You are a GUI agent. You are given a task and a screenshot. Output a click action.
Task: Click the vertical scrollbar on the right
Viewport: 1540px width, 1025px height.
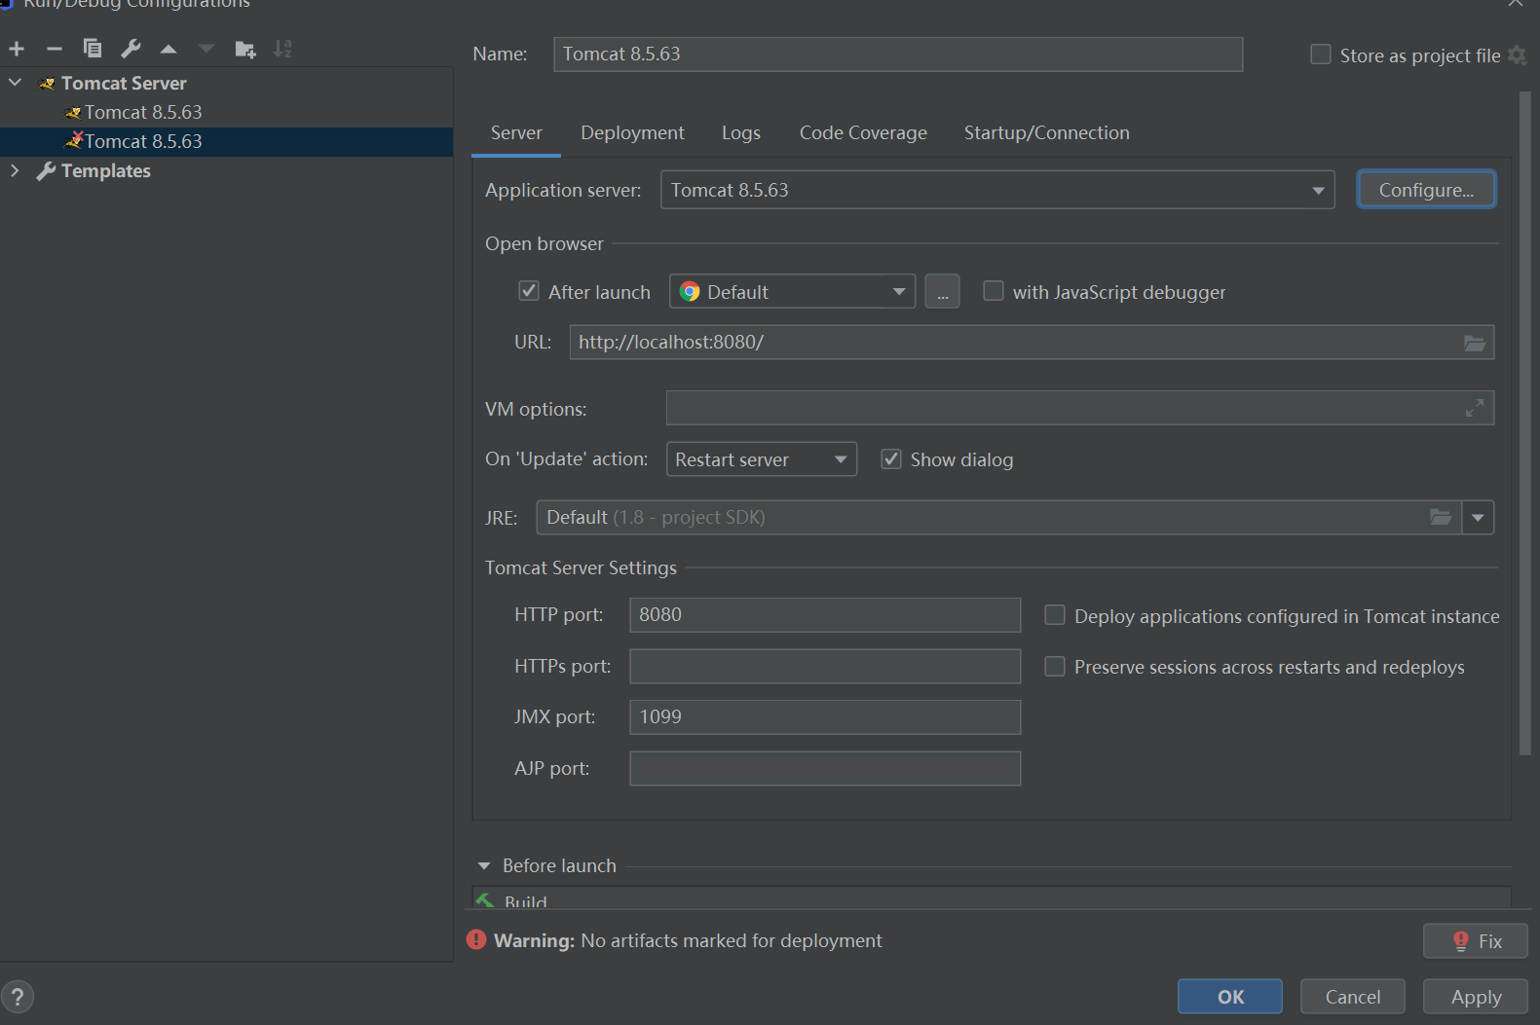pos(1524,423)
